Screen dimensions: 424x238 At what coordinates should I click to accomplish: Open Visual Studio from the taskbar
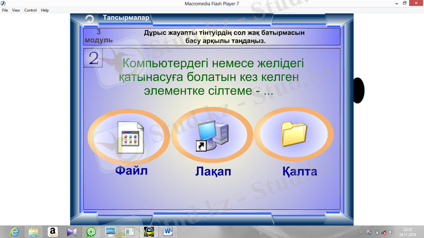[72, 231]
